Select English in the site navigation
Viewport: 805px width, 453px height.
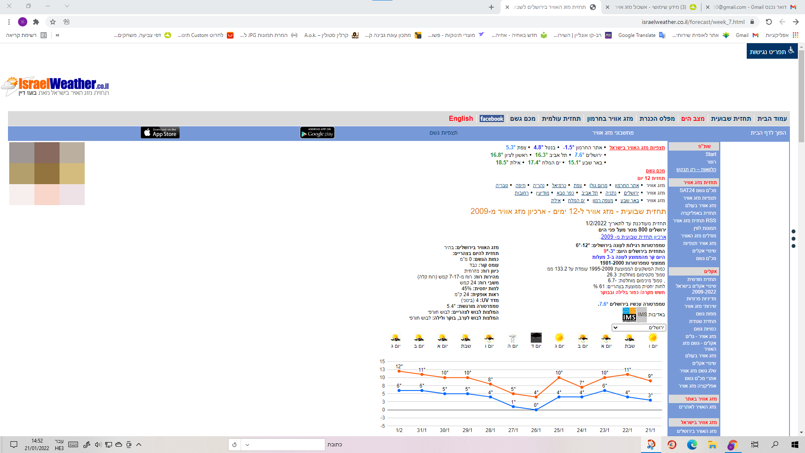(461, 119)
